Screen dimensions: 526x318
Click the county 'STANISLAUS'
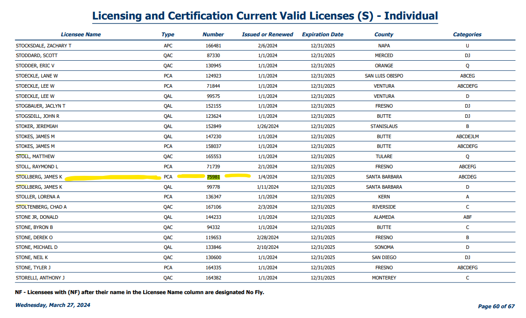click(x=384, y=126)
